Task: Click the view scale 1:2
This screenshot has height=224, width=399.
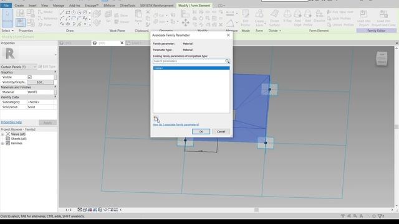Action: click(69, 210)
